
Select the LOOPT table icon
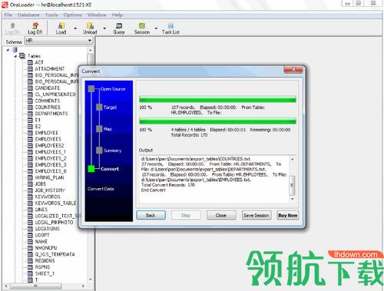30,235
